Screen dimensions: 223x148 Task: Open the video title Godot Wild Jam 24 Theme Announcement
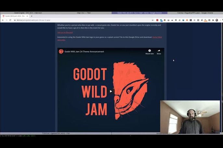[x=84, y=52]
